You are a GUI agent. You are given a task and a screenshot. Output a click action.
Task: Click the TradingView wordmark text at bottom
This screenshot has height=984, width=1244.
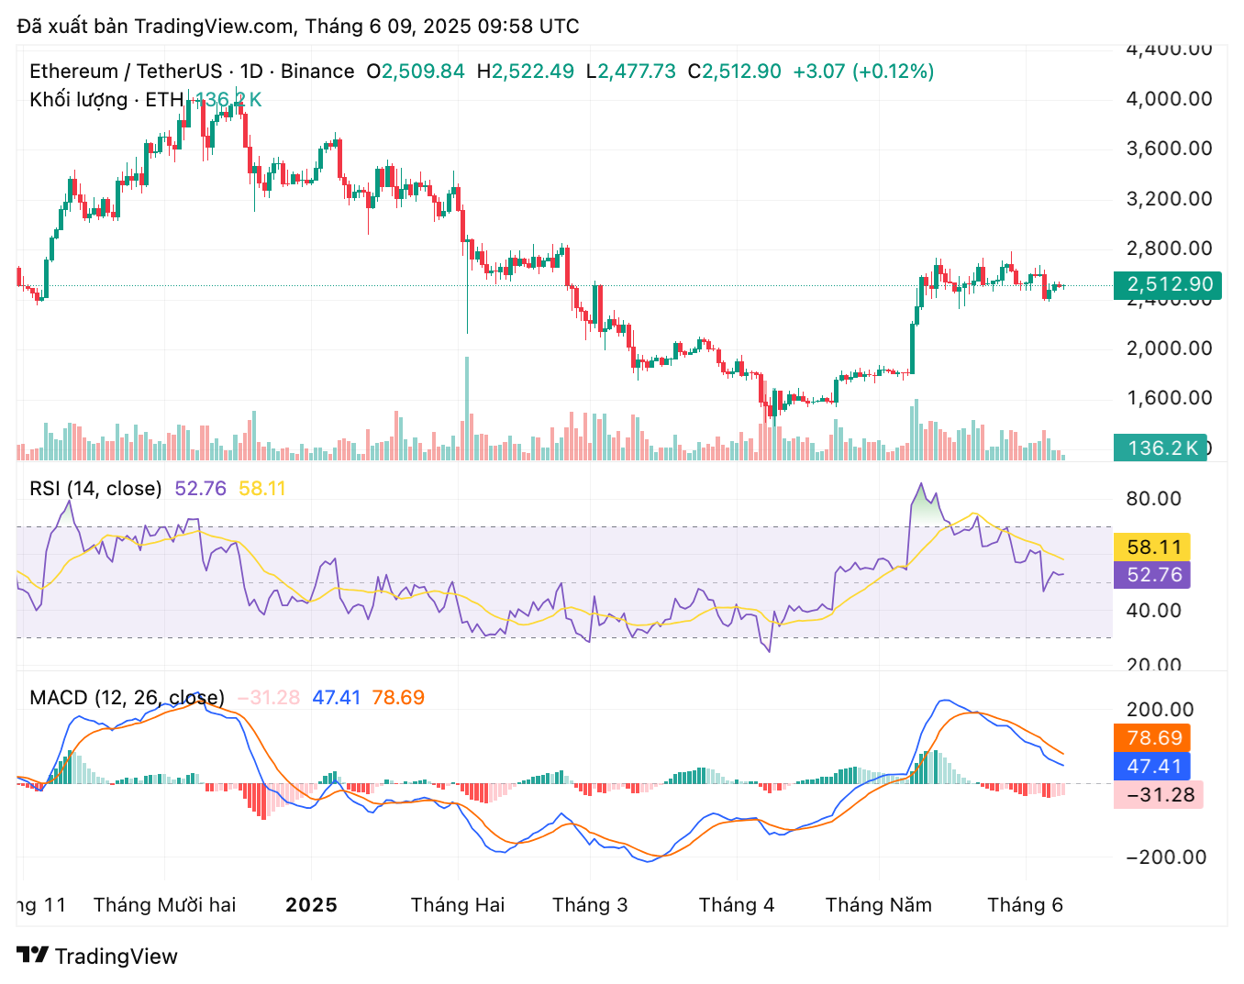pyautogui.click(x=117, y=956)
